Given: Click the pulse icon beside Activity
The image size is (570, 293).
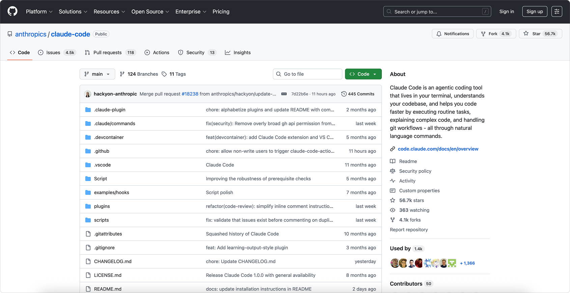Looking at the screenshot, I should 393,181.
